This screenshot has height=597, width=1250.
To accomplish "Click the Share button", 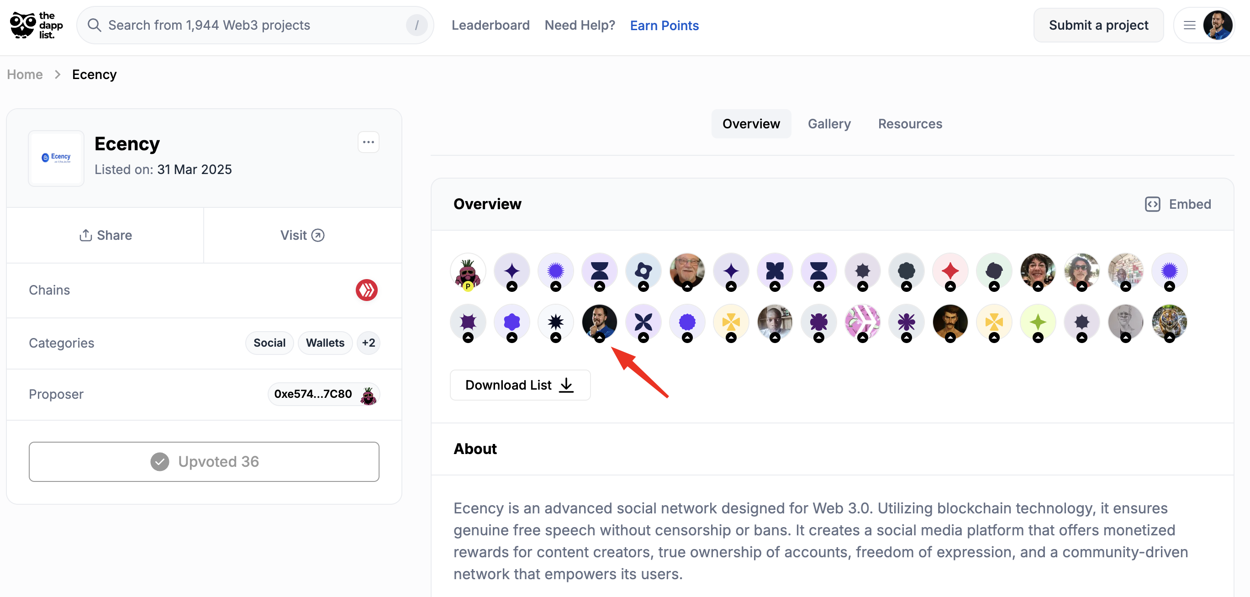I will (105, 235).
